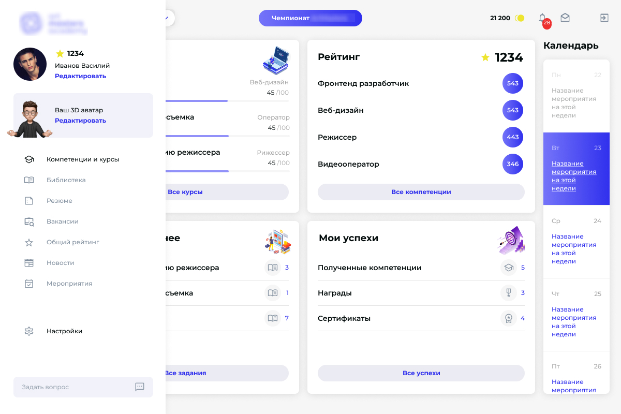Click the Чемпионат pill button
This screenshot has height=414, width=621.
coord(310,18)
